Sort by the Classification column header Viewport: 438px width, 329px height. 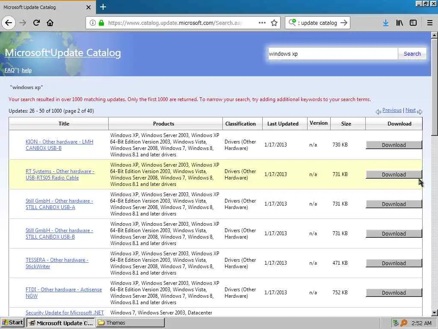click(x=240, y=124)
